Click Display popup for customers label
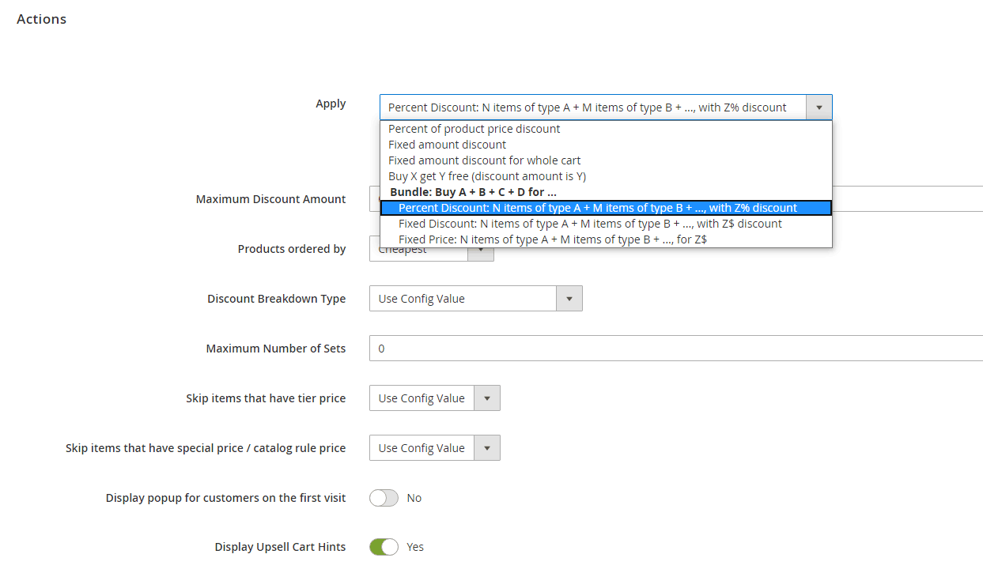 [x=226, y=498]
